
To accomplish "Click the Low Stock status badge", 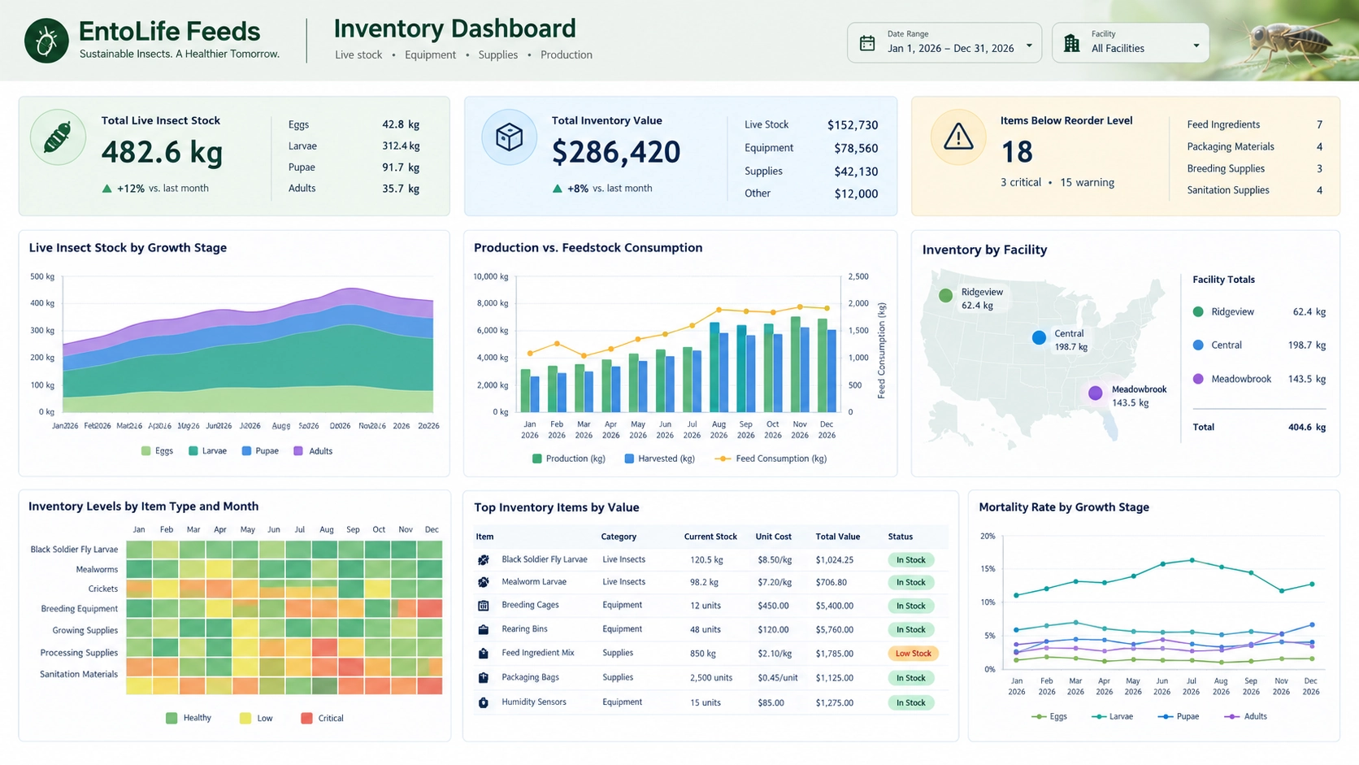I will (x=913, y=654).
